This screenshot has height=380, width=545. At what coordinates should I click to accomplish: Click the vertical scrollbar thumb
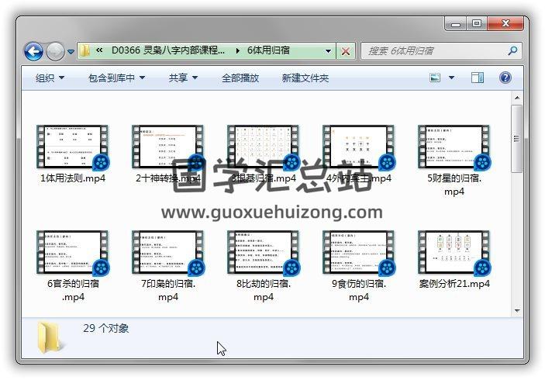(x=517, y=138)
